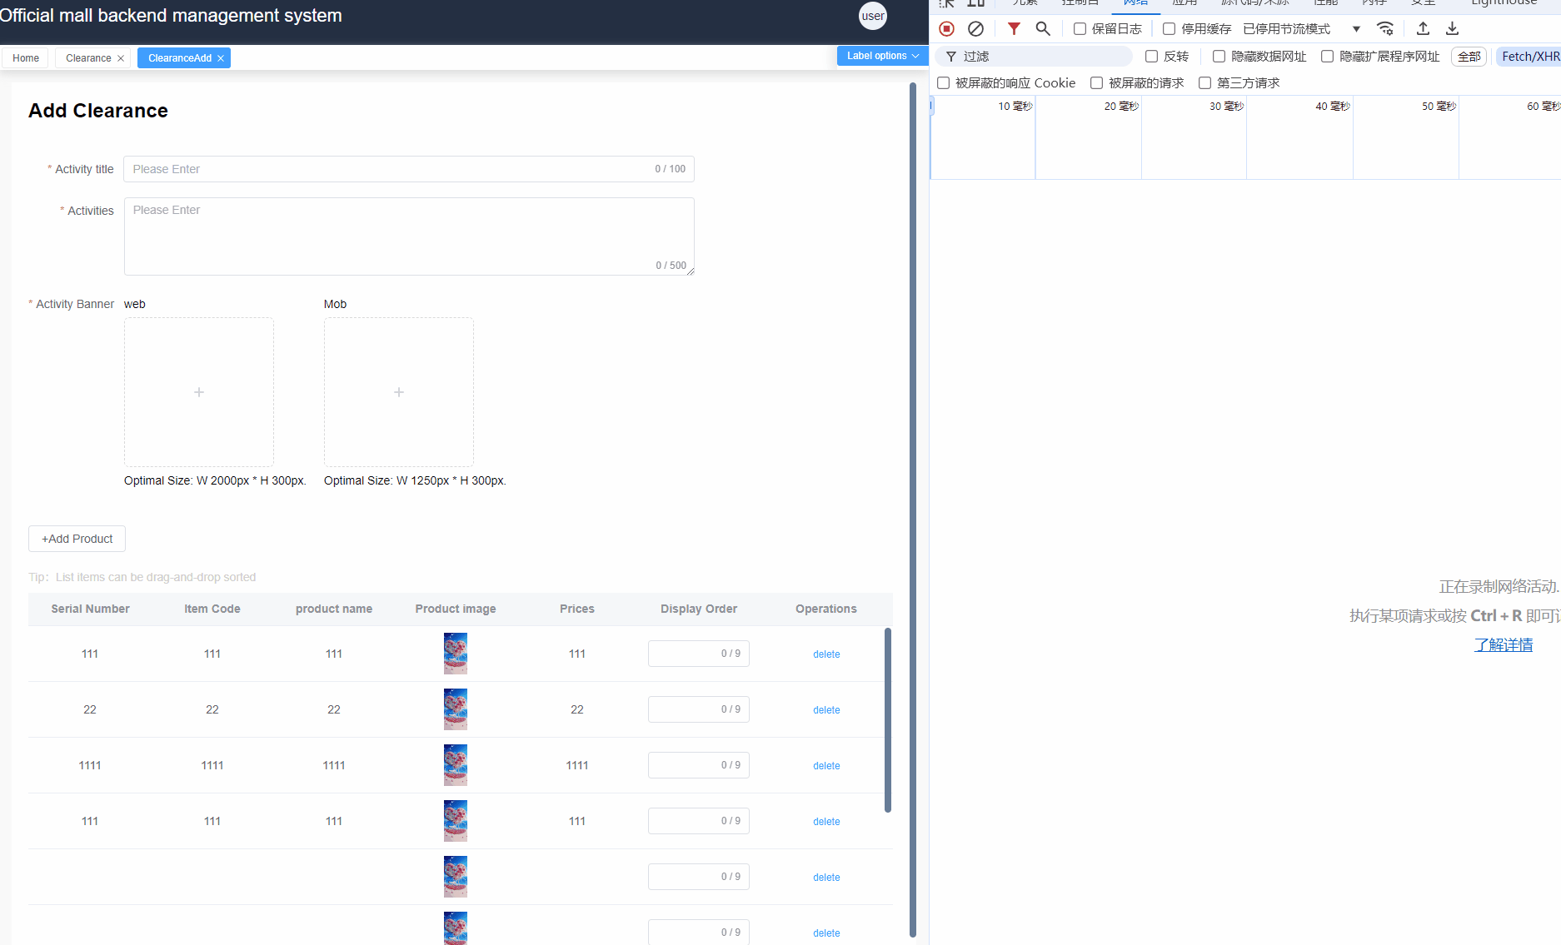Click the product name column header
This screenshot has width=1561, height=945.
coord(334,609)
